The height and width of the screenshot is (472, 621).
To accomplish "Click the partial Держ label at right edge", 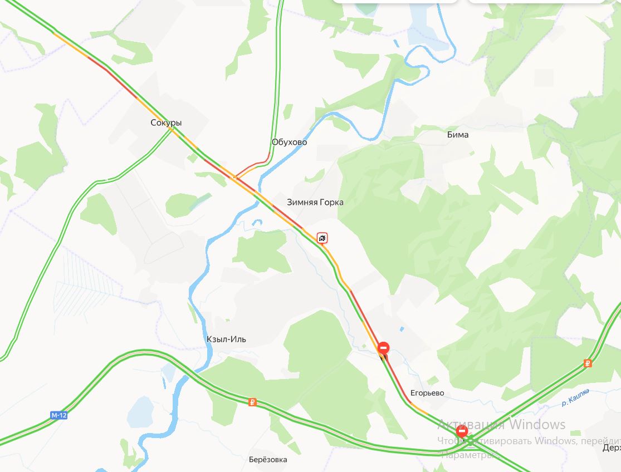I will click(x=612, y=448).
